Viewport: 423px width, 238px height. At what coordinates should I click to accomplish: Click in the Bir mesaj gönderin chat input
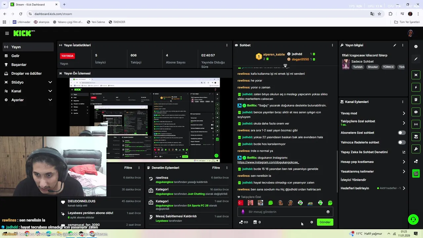click(x=285, y=212)
